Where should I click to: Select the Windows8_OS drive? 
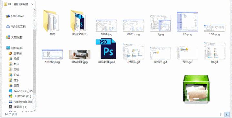click(x=20, y=91)
